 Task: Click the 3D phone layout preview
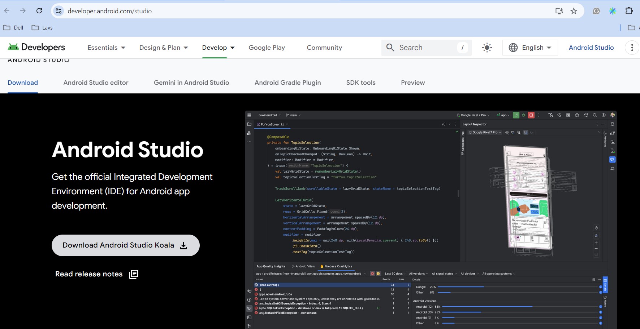[x=530, y=200]
